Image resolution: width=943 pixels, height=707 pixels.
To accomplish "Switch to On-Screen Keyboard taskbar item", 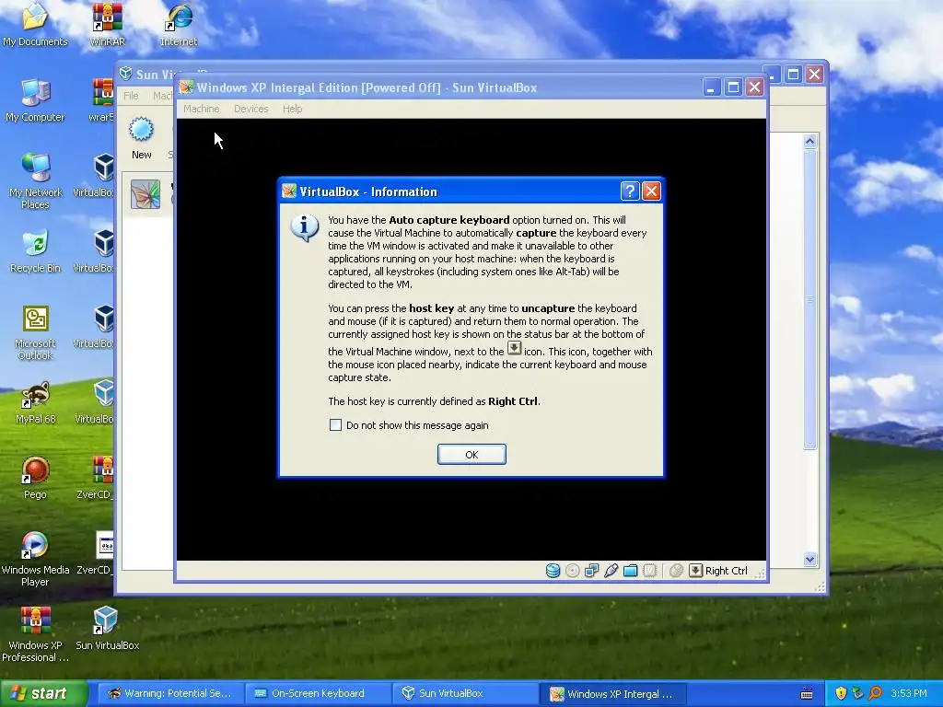I will point(318,693).
